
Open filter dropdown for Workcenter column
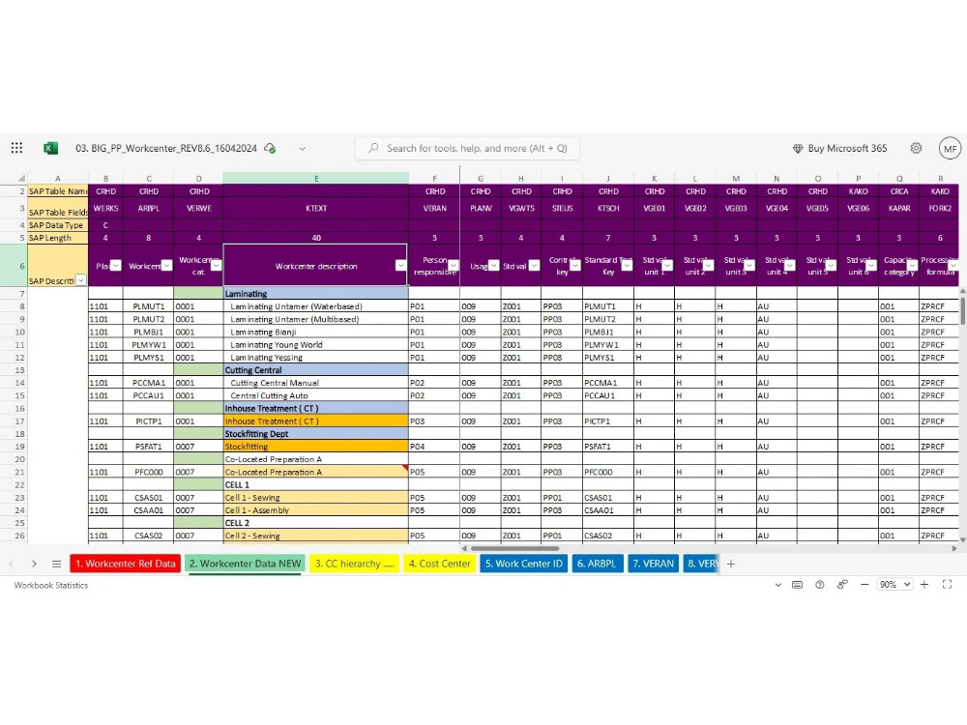(166, 266)
